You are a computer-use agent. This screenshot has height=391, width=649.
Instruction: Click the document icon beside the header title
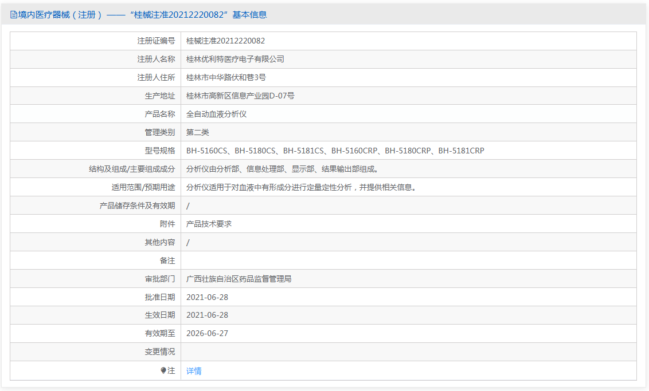click(x=14, y=15)
